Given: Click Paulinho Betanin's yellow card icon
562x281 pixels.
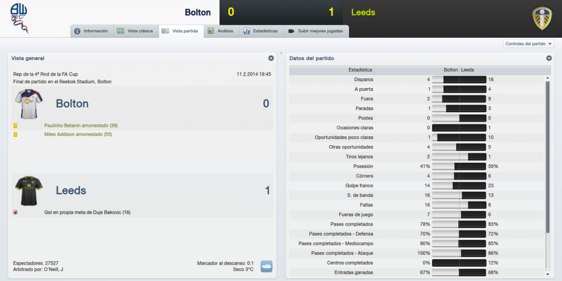Looking at the screenshot, I should tap(15, 126).
